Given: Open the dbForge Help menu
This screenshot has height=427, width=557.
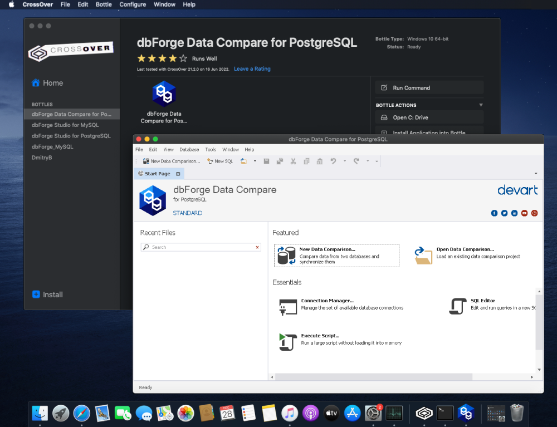Looking at the screenshot, I should pos(250,149).
